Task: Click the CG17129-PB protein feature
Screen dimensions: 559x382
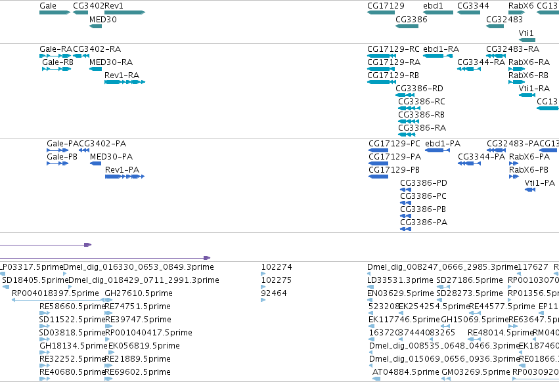Action: click(378, 177)
